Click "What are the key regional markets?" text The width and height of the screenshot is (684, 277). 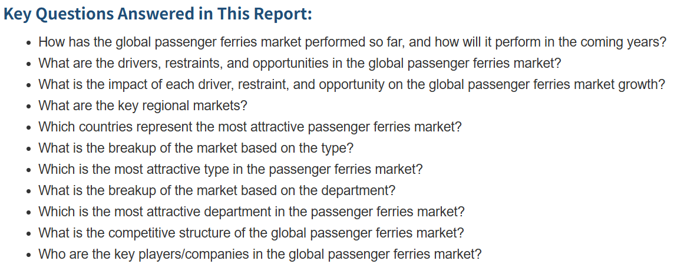[143, 106]
